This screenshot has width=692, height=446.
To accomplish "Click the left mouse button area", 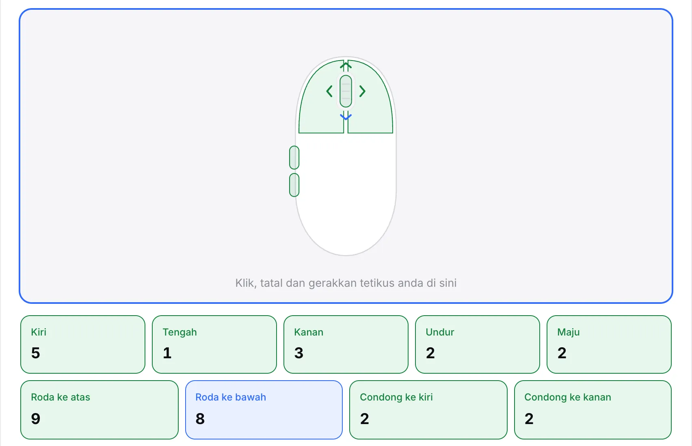I will tap(317, 106).
